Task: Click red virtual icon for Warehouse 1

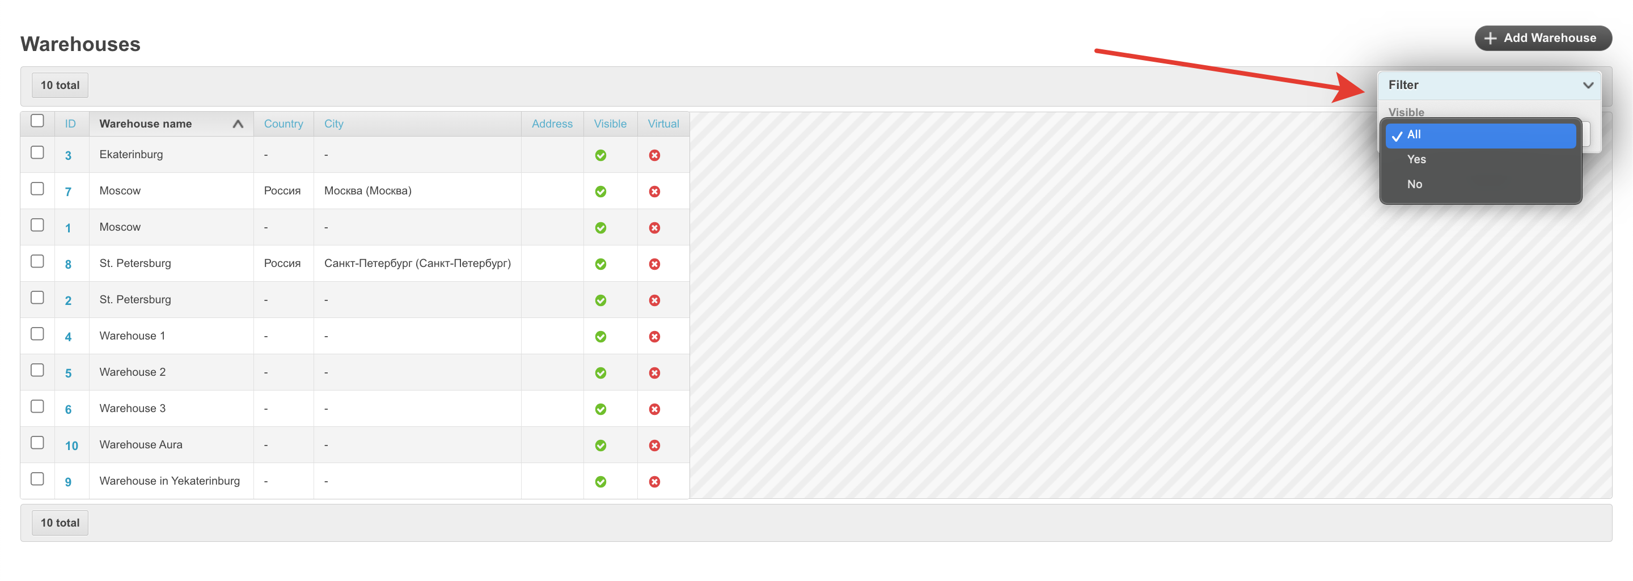Action: tap(654, 337)
